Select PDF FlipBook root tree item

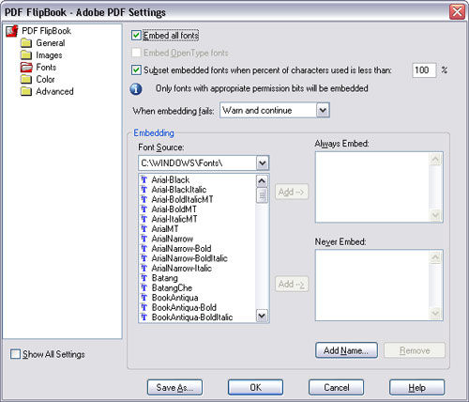click(x=46, y=31)
